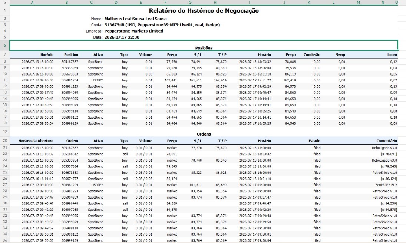Click T/P value 78,870 in row 8
This screenshot has width=406, height=243.
[221, 62]
